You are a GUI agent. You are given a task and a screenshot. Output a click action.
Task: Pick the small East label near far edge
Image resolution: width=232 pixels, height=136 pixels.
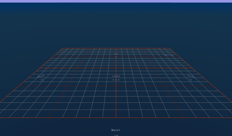116,54
